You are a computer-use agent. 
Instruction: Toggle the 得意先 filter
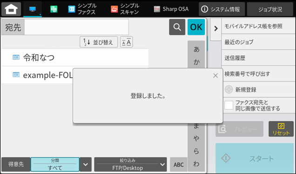pyautogui.click(x=16, y=164)
